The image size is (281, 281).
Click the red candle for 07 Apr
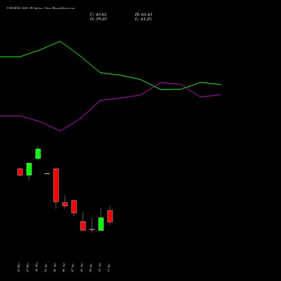click(74, 207)
